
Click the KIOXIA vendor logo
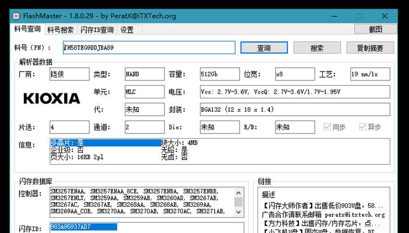tap(52, 98)
